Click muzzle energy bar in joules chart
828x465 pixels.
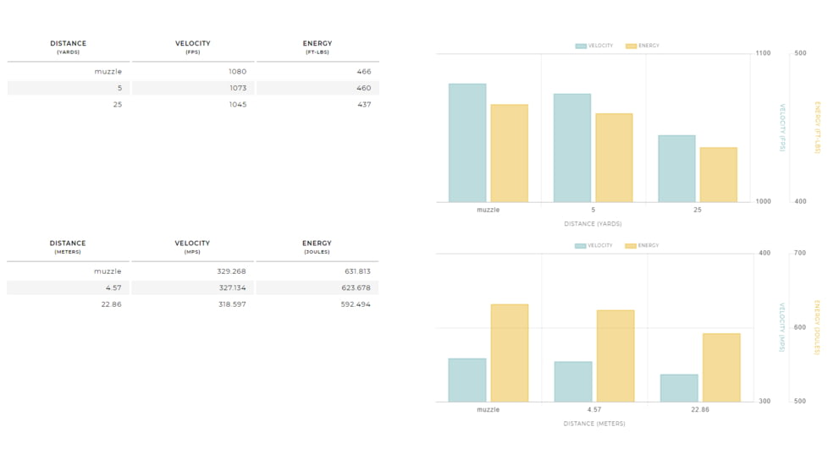click(510, 353)
